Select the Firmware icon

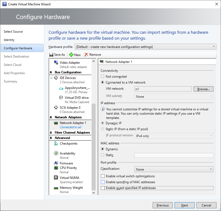coord(56,163)
